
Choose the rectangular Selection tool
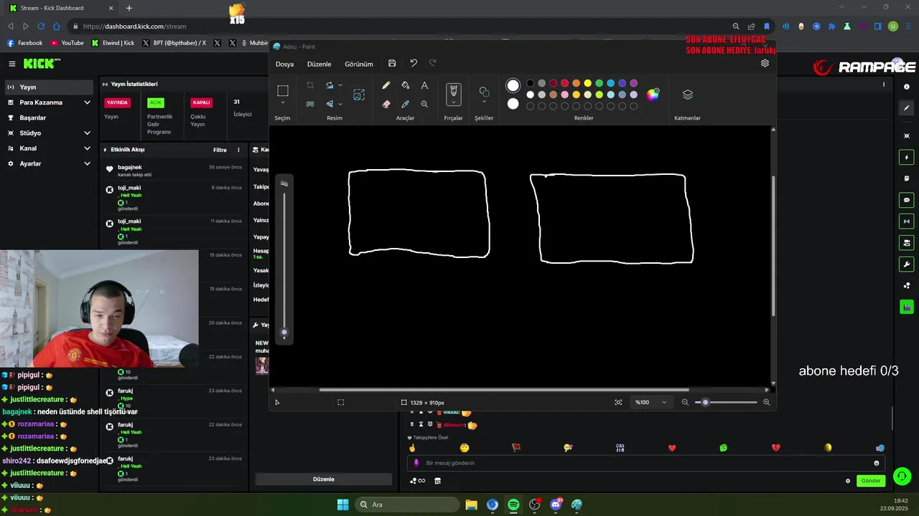coord(283,91)
